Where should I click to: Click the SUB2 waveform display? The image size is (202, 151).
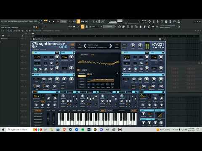[x=154, y=57]
